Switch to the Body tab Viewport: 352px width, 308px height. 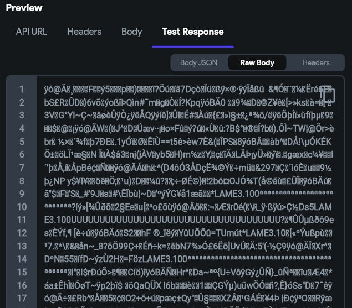(x=132, y=32)
